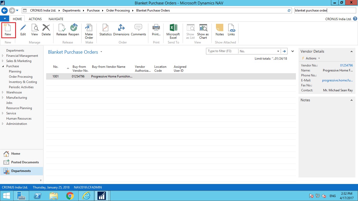The height and width of the screenshot is (201, 358).
Task: Expand Financial Management tree node
Action: (x=3, y=56)
